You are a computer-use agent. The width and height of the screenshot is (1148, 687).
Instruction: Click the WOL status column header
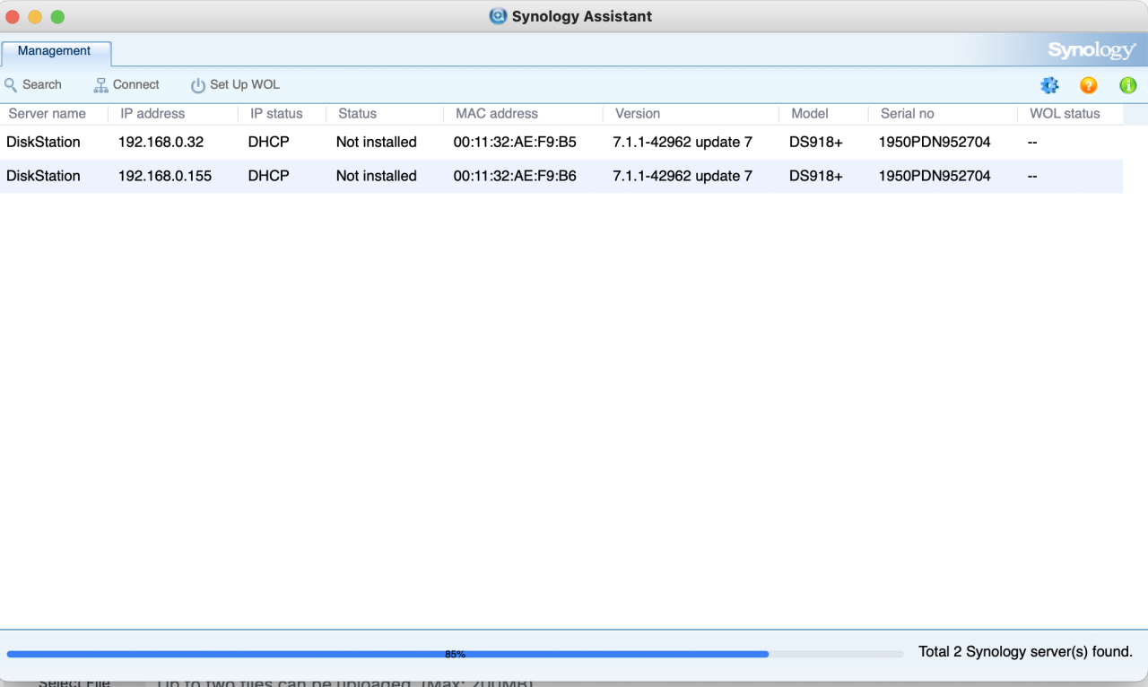(1063, 114)
